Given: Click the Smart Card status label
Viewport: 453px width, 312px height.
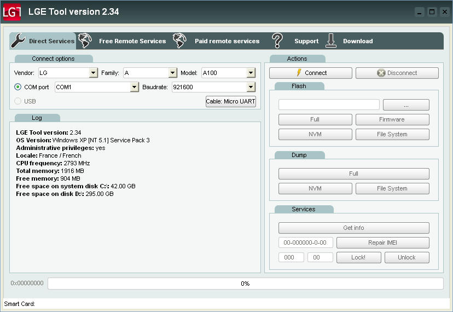Looking at the screenshot, I should 19,304.
